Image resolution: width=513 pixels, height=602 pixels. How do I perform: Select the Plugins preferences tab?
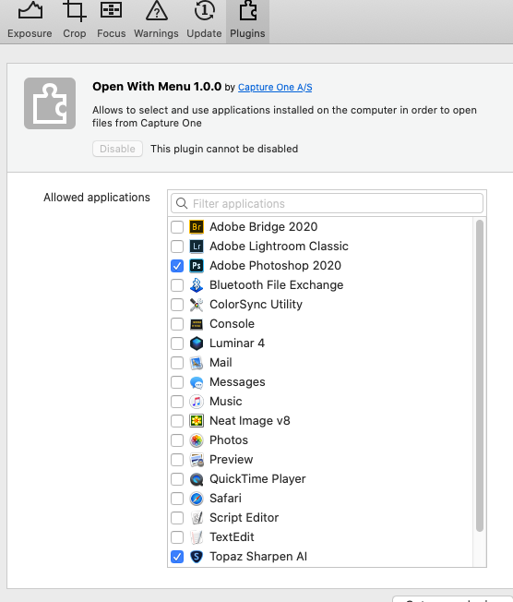click(x=247, y=21)
